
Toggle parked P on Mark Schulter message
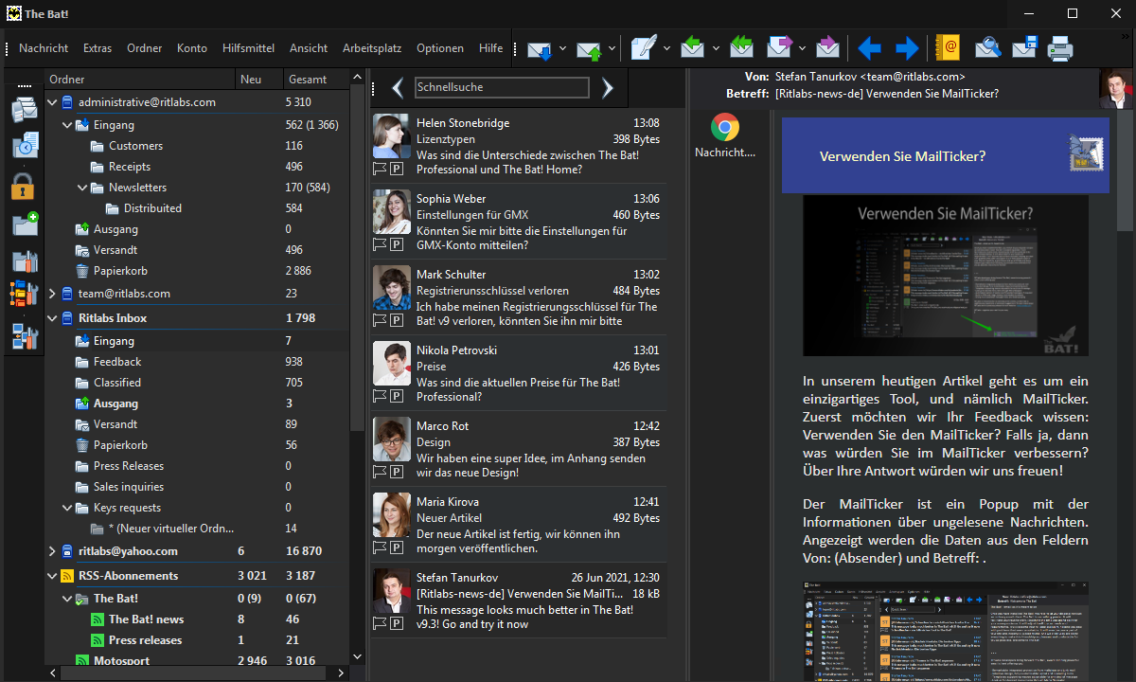pyautogui.click(x=397, y=320)
